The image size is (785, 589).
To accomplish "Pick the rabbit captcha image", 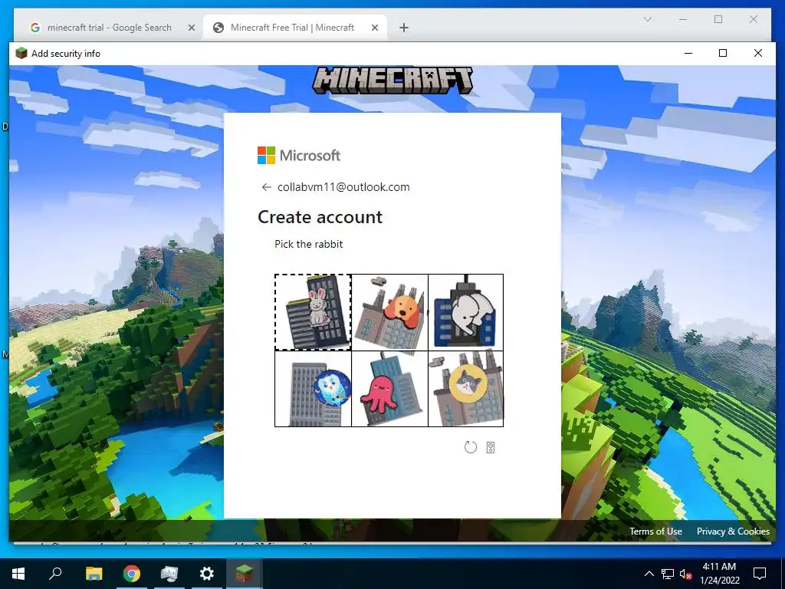I will click(313, 312).
